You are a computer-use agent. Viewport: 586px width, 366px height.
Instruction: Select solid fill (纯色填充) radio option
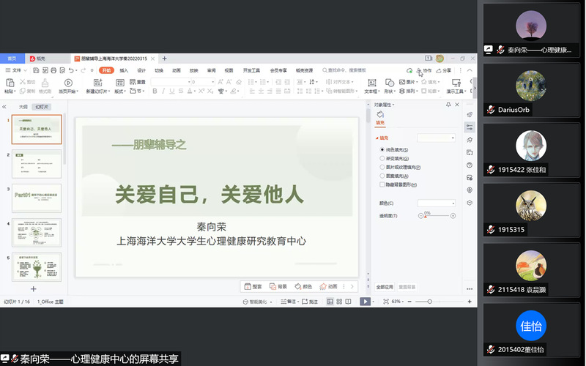[382, 149]
